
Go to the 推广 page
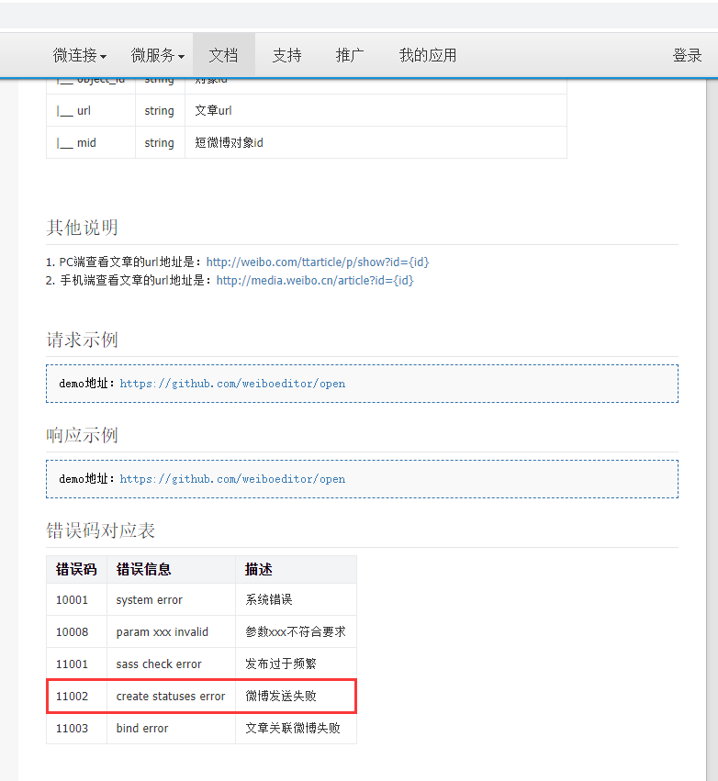(x=350, y=55)
